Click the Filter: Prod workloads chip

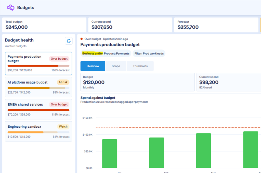pyautogui.click(x=149, y=54)
